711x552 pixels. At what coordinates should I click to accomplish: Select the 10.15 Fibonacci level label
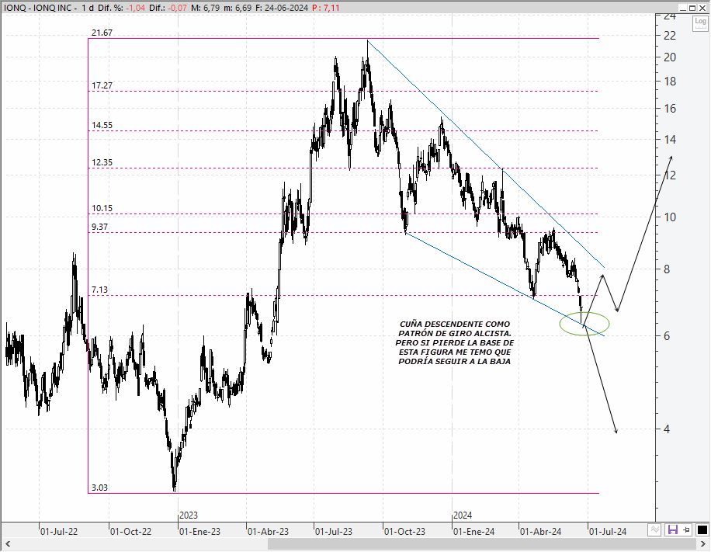pyautogui.click(x=102, y=208)
